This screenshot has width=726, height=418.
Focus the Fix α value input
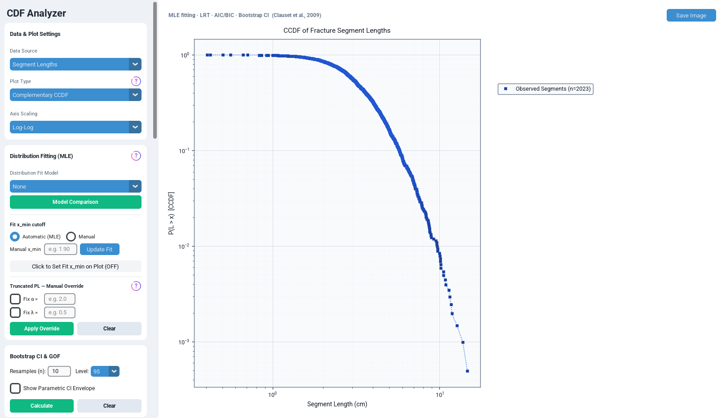[x=60, y=299]
